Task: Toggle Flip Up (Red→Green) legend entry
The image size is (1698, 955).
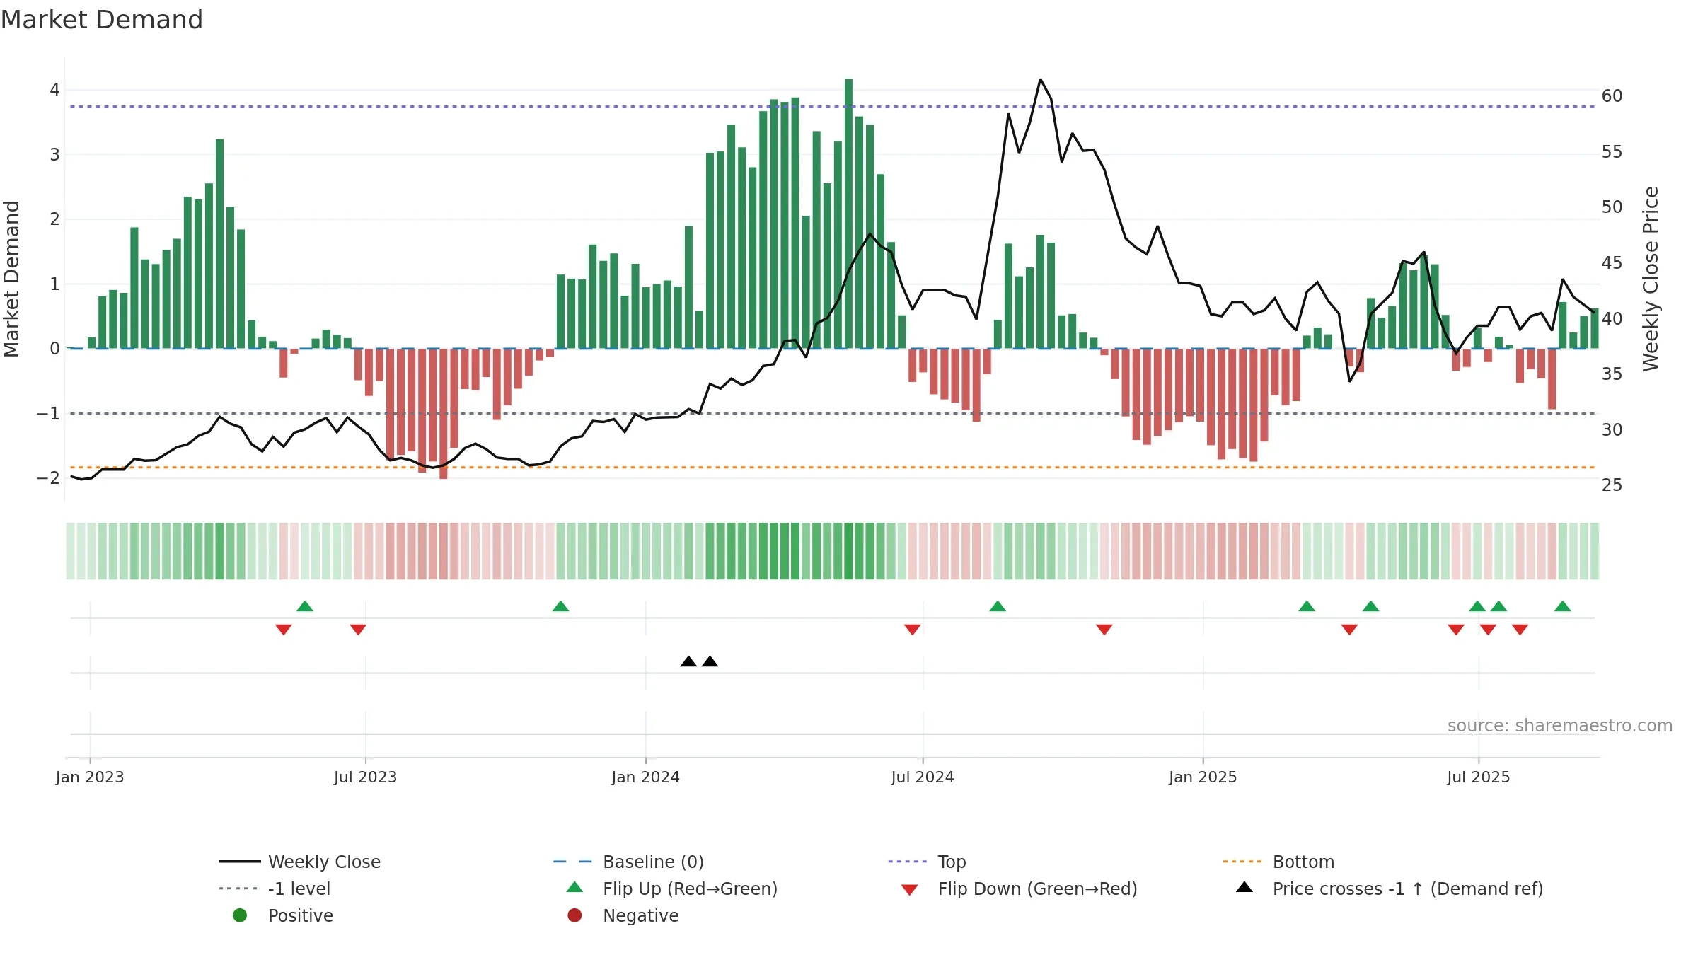Action: 672,889
